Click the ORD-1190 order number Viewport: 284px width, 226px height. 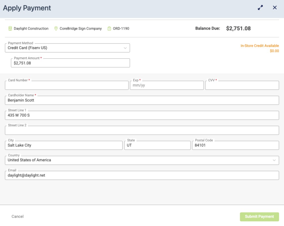121,29
